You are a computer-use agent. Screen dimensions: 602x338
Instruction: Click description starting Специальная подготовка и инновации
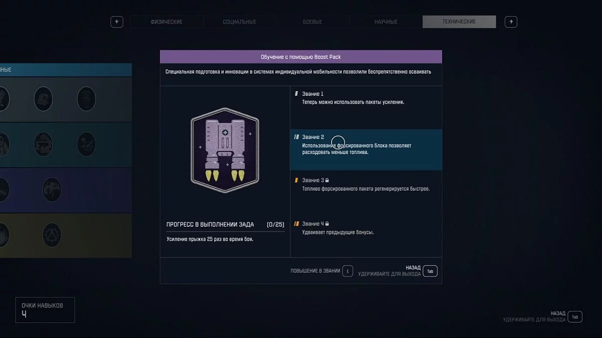(x=298, y=72)
